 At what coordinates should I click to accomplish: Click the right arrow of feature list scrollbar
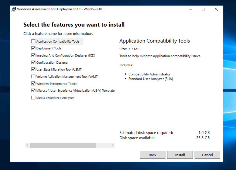113,145
